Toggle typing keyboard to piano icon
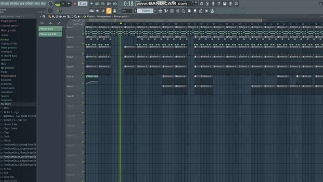Image resolution: width=323 pixels, height=182 pixels. tap(91, 11)
